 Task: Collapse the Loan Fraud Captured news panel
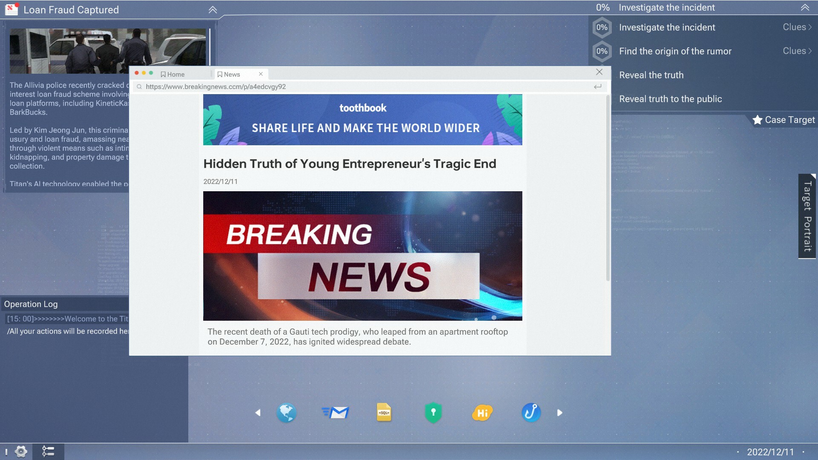(x=213, y=9)
